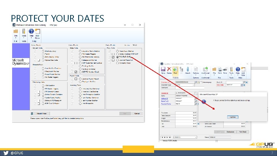Expand the Options dropdown in Payables Transaction Entry
Viewport: 277px width, 156px height.
[x=196, y=75]
